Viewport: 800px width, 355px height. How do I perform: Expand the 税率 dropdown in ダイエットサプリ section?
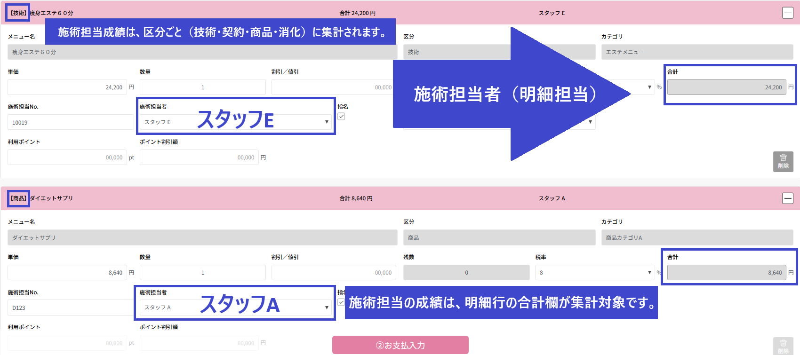(595, 273)
